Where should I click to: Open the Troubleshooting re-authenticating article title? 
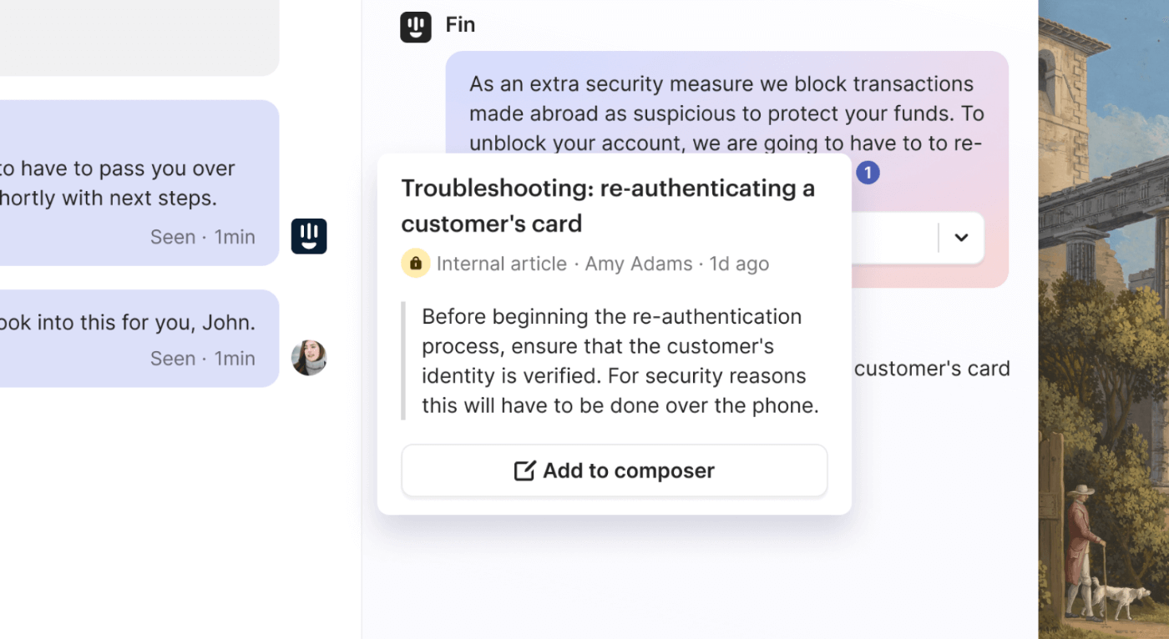click(x=607, y=205)
